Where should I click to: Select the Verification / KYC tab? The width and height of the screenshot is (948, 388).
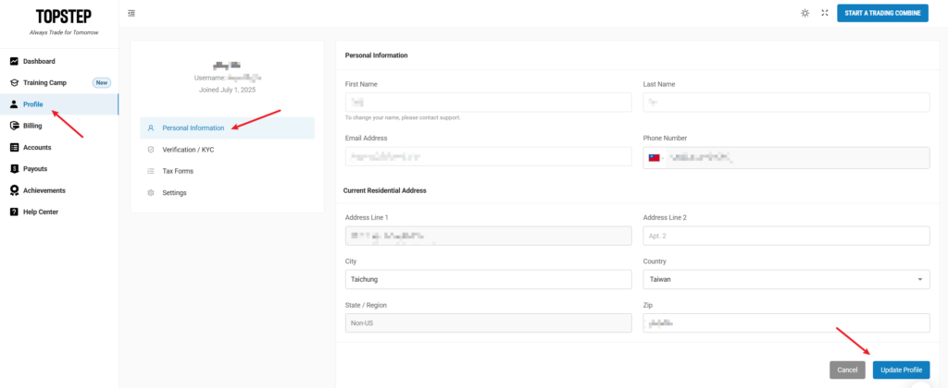tap(188, 149)
